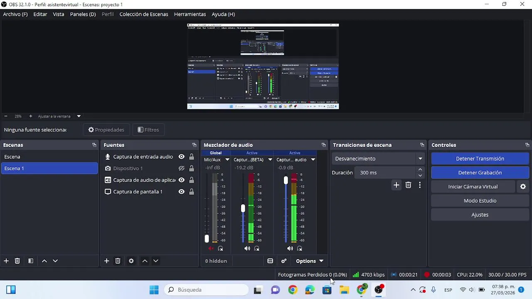Add a new scene with plus icon
Image resolution: width=532 pixels, height=299 pixels.
tap(6, 261)
